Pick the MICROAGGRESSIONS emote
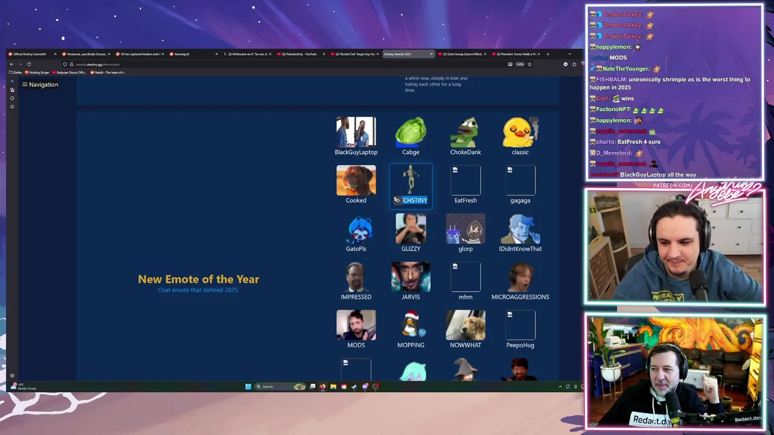774x435 pixels. pyautogui.click(x=520, y=282)
